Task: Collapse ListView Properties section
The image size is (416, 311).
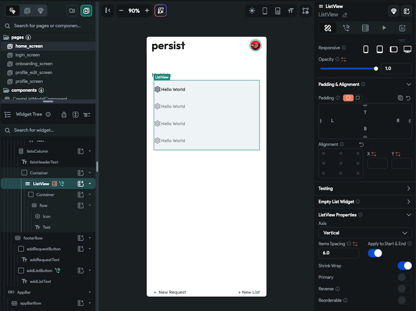Action: 409,215
